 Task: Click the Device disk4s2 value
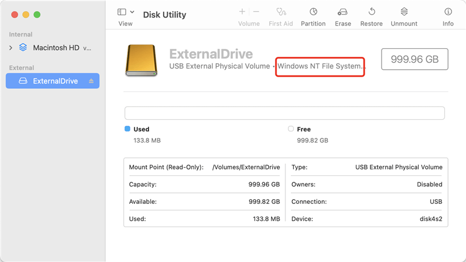click(431, 219)
